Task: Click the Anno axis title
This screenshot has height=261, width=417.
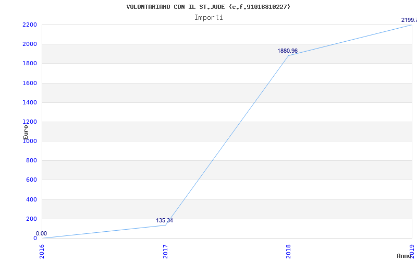Action: tap(404, 256)
